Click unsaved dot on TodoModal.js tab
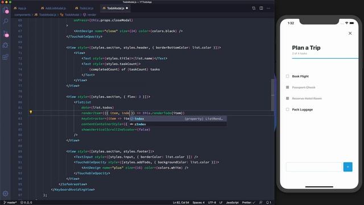Viewport: 364px width, 205px height. (127, 8)
